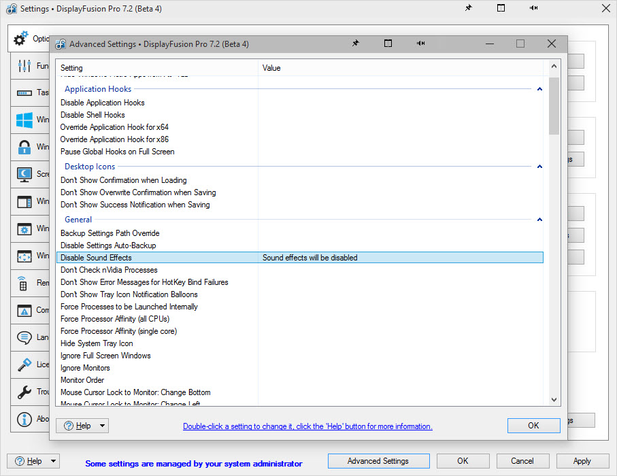Collapse the General settings group
The width and height of the screenshot is (617, 476).
click(x=540, y=220)
